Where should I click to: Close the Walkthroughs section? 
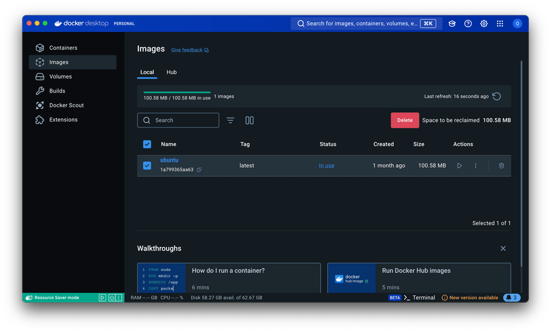tap(503, 249)
